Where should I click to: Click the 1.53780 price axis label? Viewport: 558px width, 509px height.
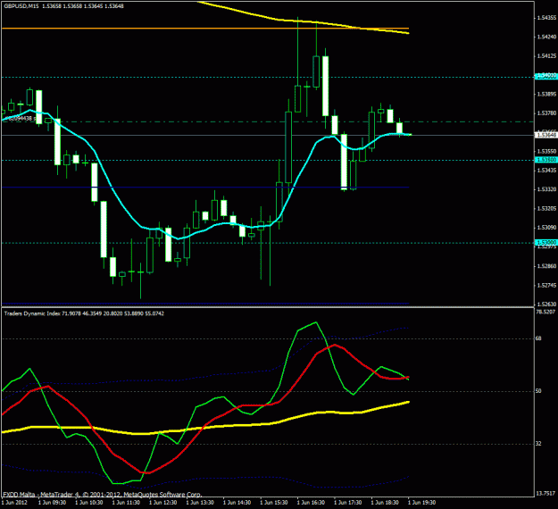click(x=547, y=113)
